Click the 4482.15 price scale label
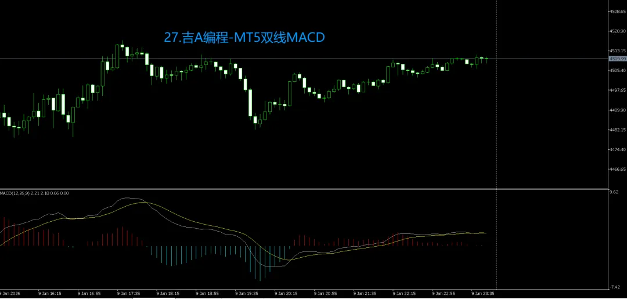 click(x=618, y=130)
